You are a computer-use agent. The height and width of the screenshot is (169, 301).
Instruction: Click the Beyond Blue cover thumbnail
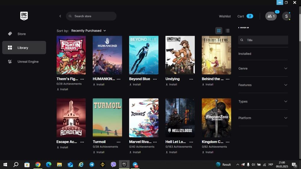144,55
